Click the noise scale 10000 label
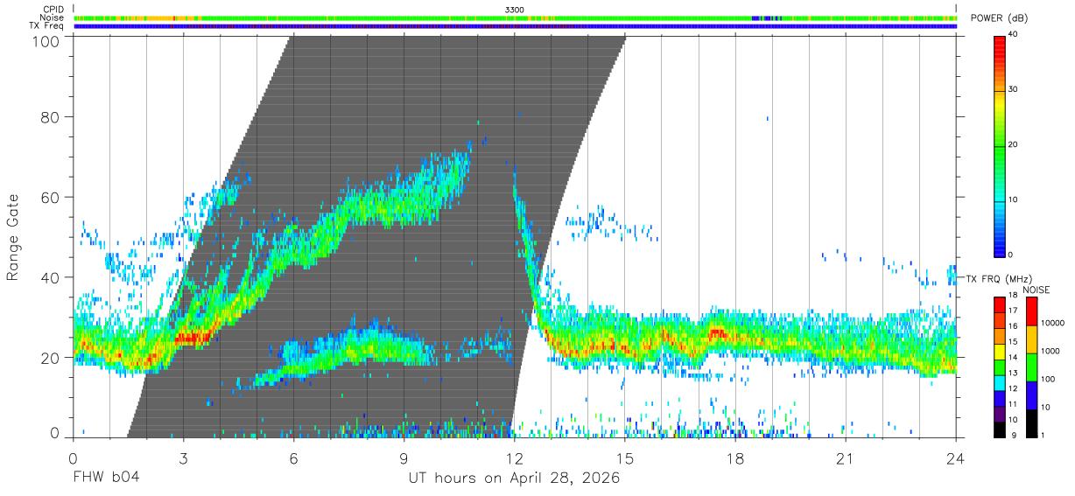 tap(1053, 323)
